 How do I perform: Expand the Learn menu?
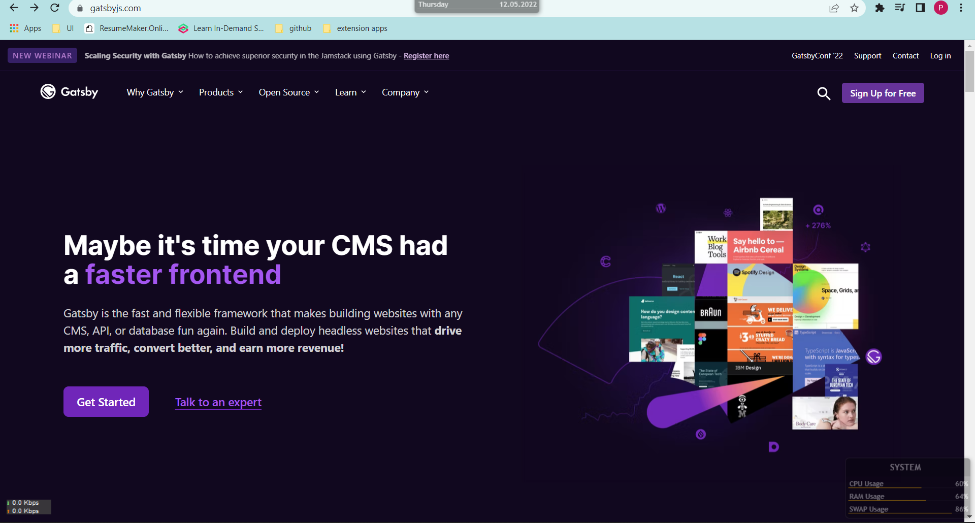[350, 92]
